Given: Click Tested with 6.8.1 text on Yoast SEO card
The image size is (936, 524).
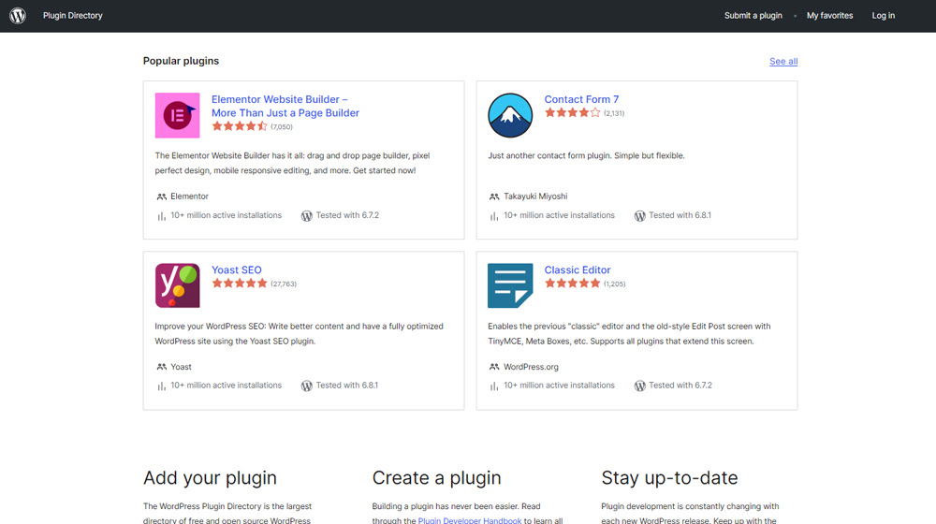Looking at the screenshot, I should (x=347, y=386).
